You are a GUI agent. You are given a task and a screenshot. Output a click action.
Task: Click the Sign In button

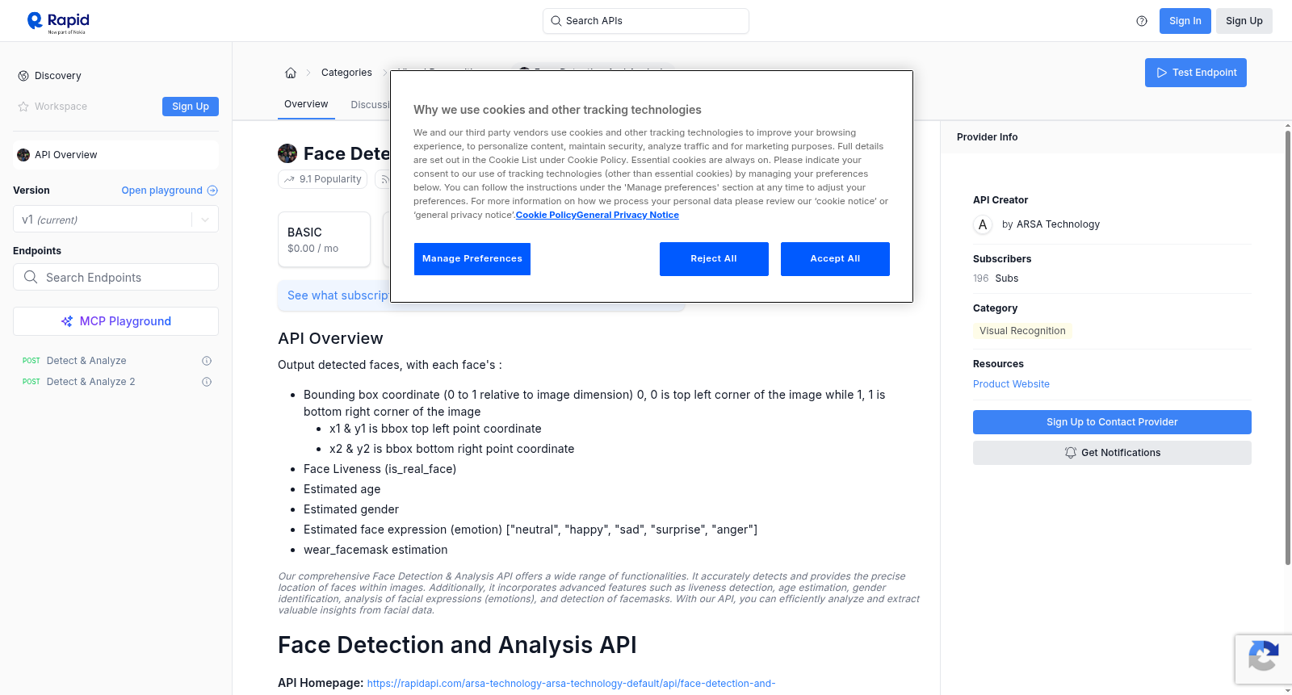click(1185, 21)
